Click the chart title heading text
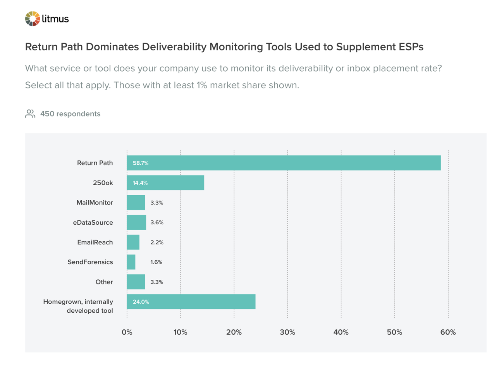 click(224, 47)
